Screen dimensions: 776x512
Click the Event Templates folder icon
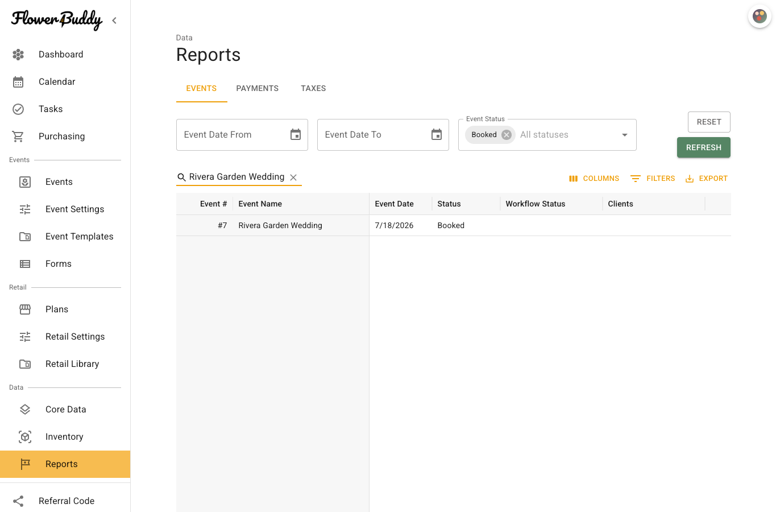click(25, 237)
